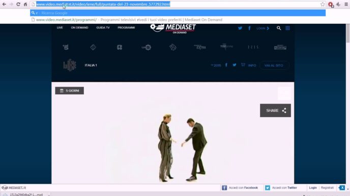Go back with the browser back arrow

pyautogui.click(x=4, y=4)
